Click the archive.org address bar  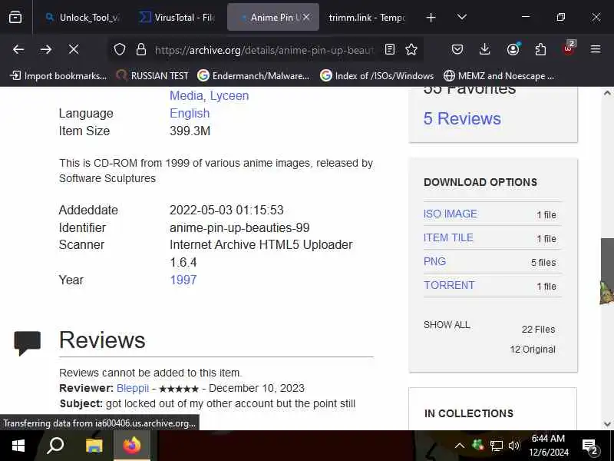point(264,50)
